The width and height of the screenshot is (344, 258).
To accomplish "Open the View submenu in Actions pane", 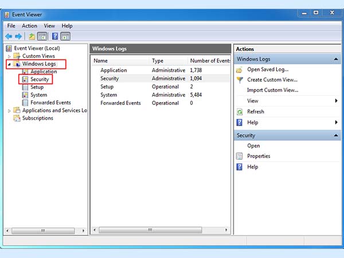I will pos(335,101).
